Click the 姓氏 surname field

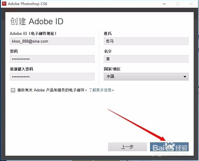coord(146,41)
